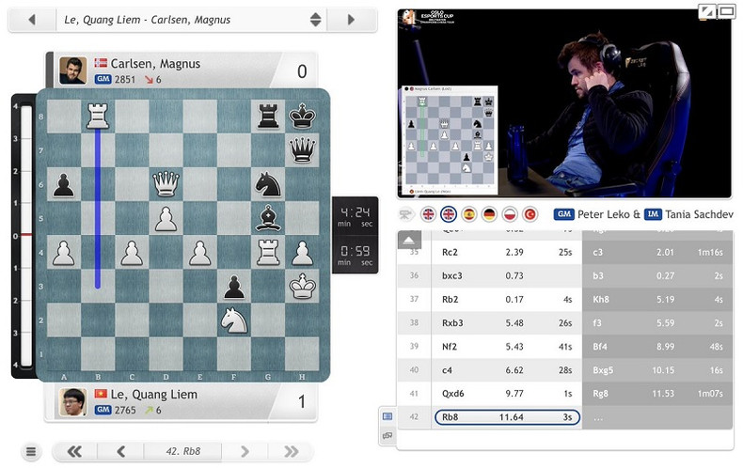This screenshot has height=468, width=743.
Task: Open the board hamburger menu
Action: (32, 452)
